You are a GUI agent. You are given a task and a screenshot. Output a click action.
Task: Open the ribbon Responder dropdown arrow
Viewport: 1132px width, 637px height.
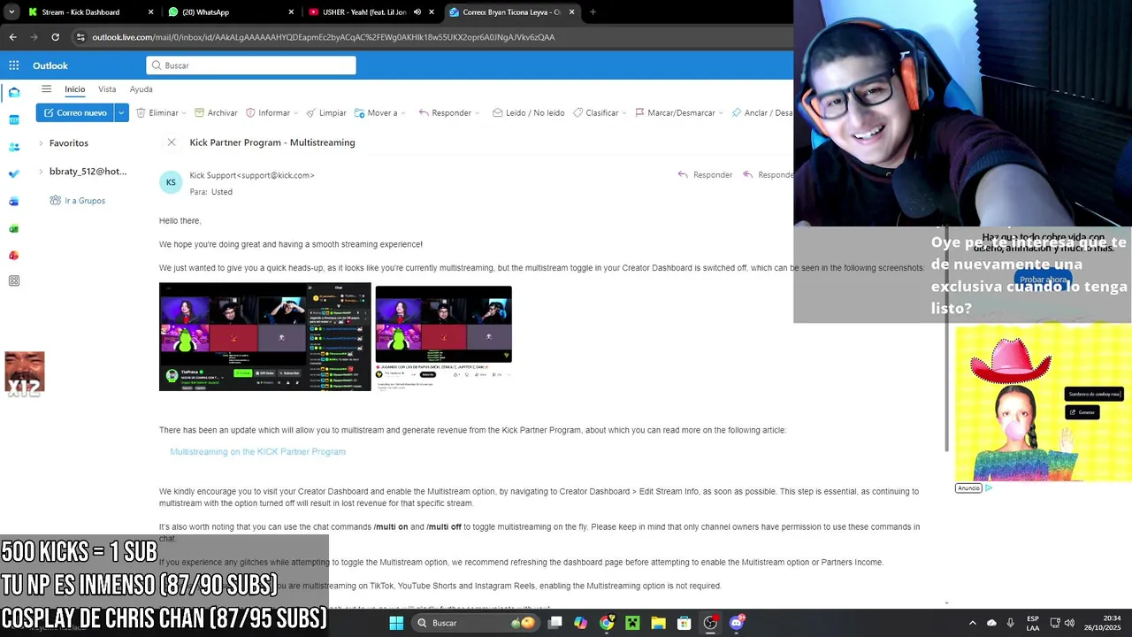(x=478, y=113)
